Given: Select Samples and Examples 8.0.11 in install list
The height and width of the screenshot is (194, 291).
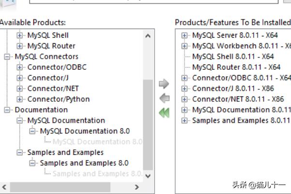Looking at the screenshot, I should (241, 121).
